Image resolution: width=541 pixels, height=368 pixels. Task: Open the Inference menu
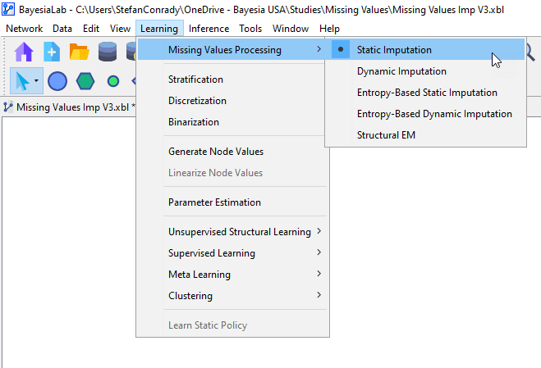click(209, 28)
